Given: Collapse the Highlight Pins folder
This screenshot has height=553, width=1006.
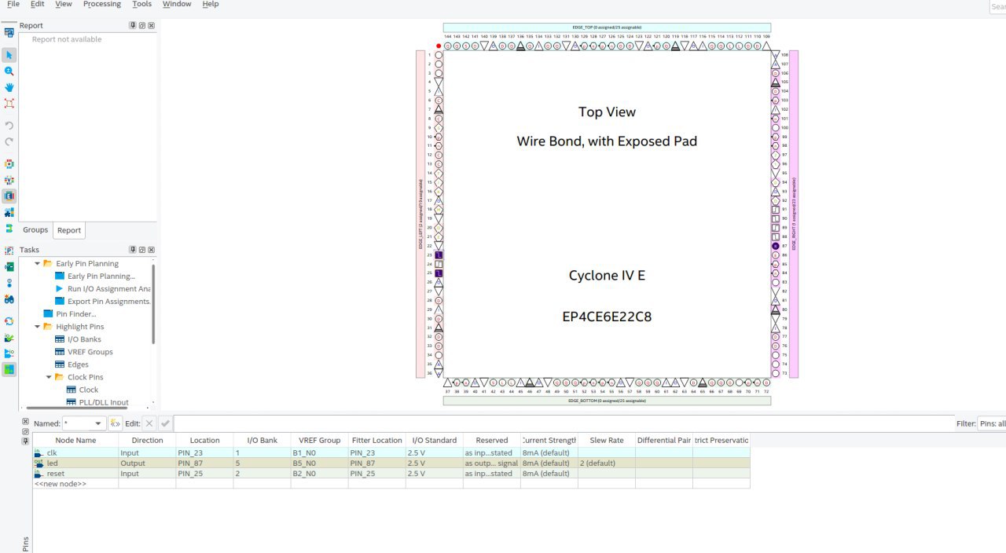Looking at the screenshot, I should (x=37, y=327).
